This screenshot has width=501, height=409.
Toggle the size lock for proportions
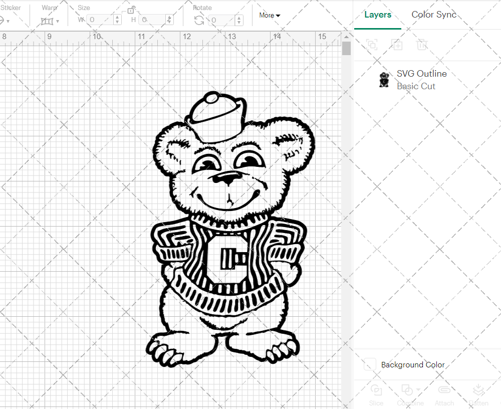131,11
